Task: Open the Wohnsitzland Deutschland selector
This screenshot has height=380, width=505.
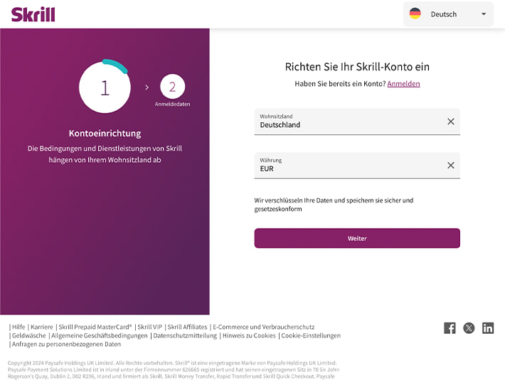Action: tap(357, 121)
